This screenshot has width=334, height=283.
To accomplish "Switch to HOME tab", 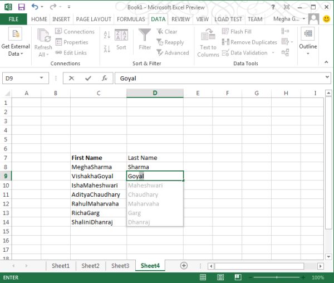I will coord(39,19).
